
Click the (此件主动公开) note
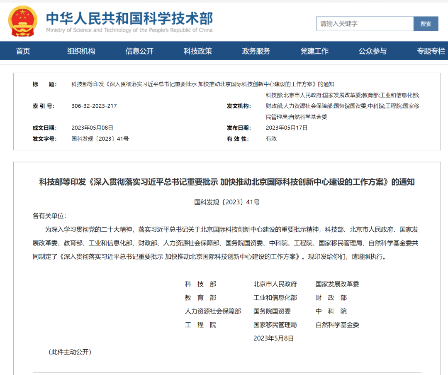pyautogui.click(x=70, y=352)
